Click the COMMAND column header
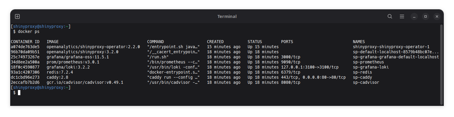The width and height of the screenshot is (454, 117). pos(156,42)
